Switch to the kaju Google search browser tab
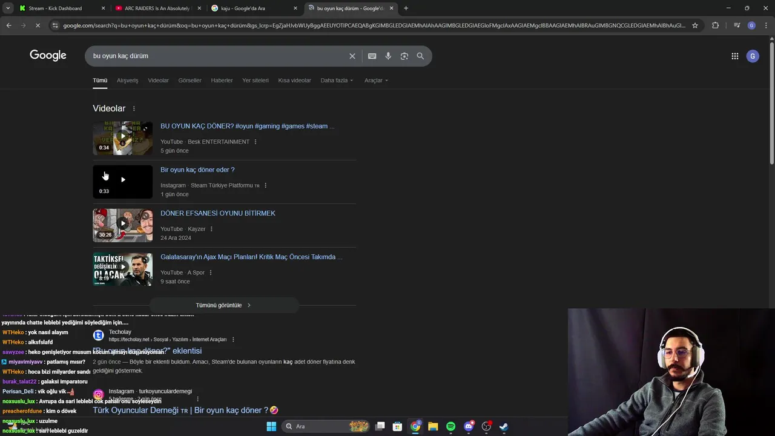Image resolution: width=775 pixels, height=436 pixels. coord(254,8)
